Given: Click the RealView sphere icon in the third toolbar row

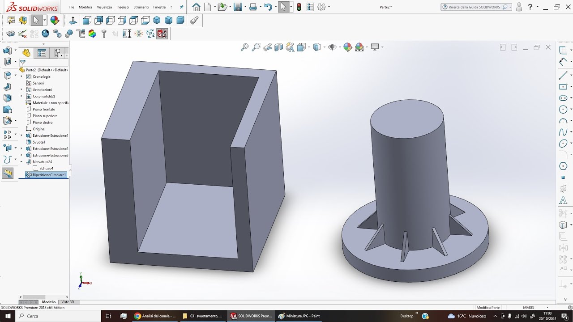Looking at the screenshot, I should click(46, 34).
